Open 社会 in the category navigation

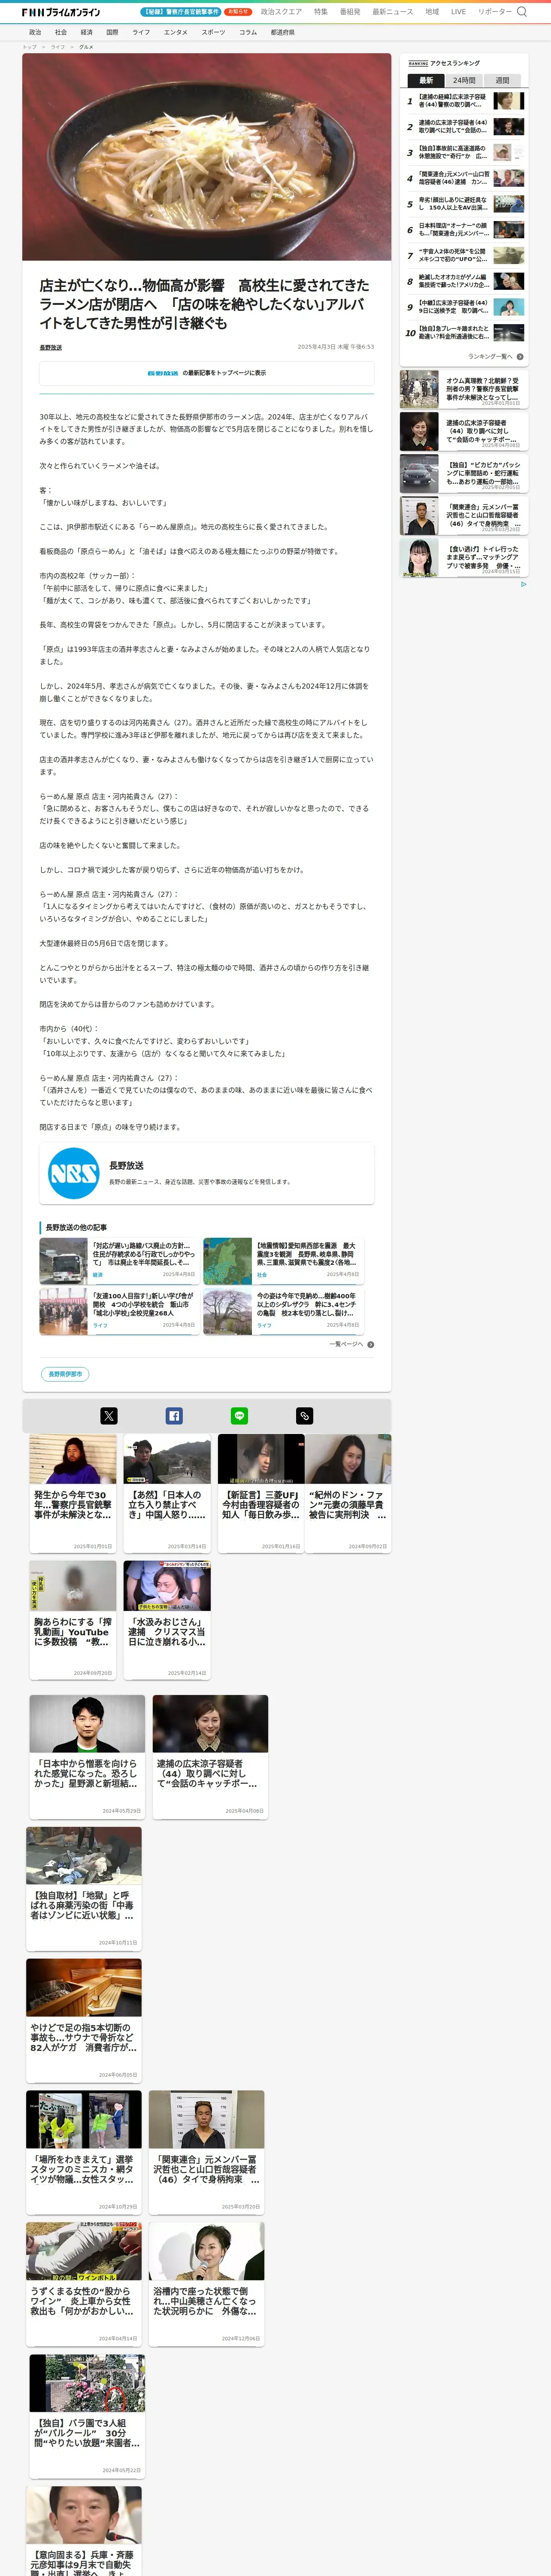coord(61,32)
